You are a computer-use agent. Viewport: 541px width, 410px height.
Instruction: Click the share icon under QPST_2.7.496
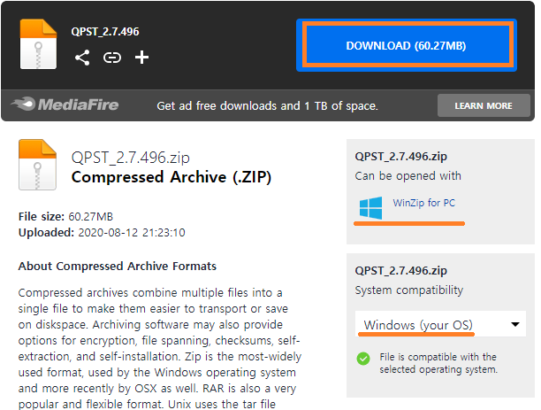point(82,58)
